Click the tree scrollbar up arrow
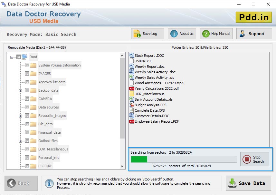 [122, 56]
